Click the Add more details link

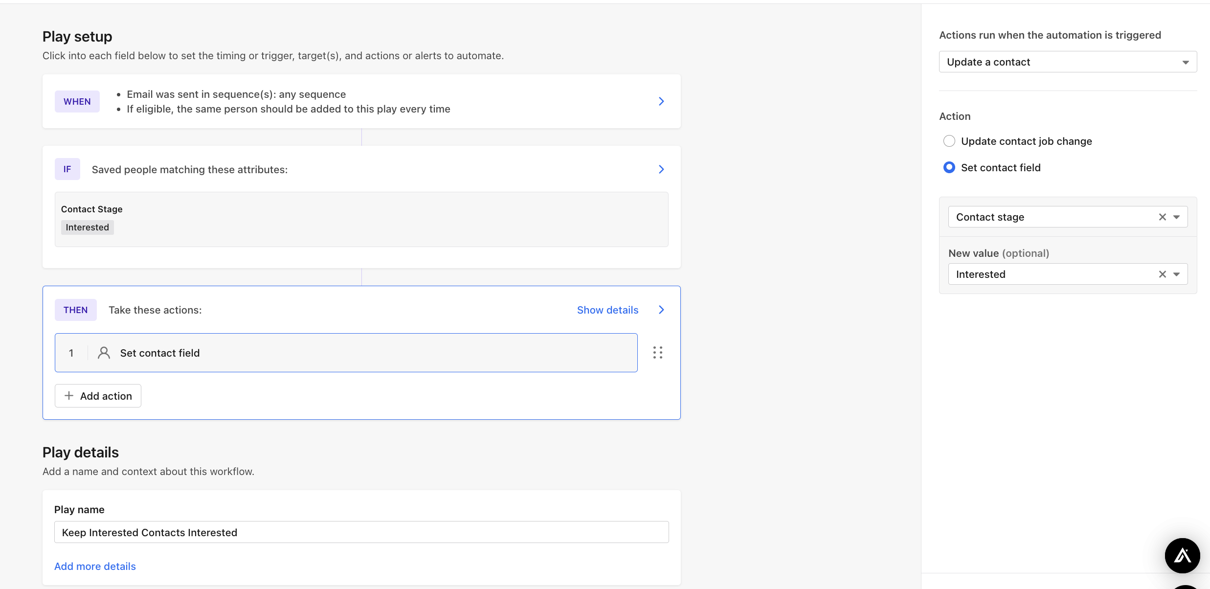tap(95, 566)
